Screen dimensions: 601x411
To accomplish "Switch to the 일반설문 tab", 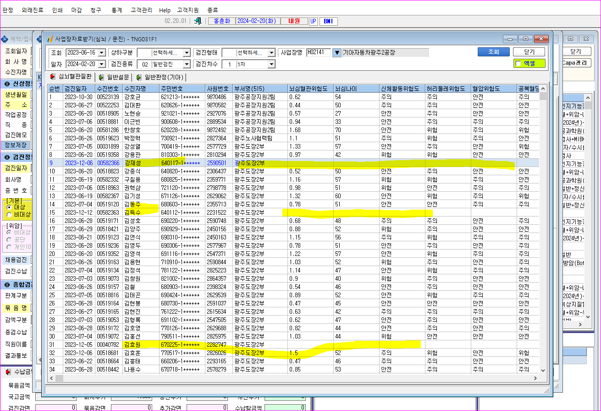I will click(114, 77).
